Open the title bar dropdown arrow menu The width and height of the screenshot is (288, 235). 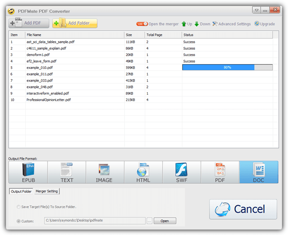pos(257,10)
